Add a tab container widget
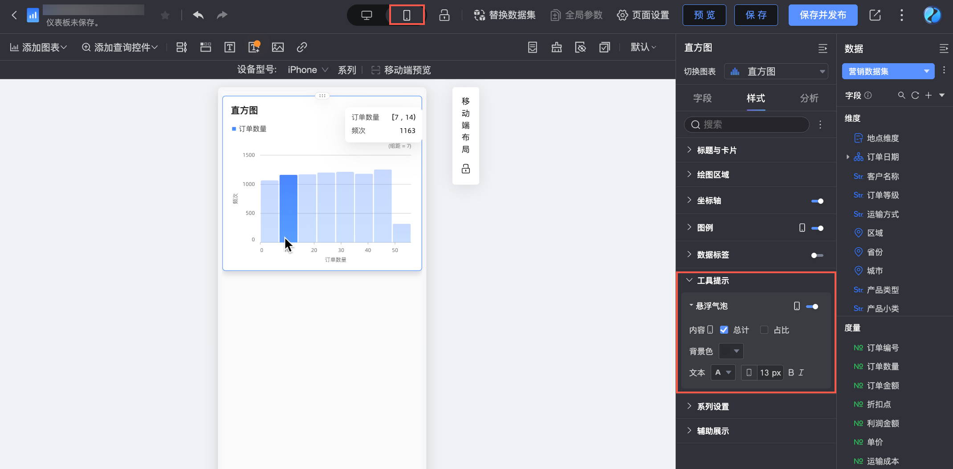The width and height of the screenshot is (953, 469). [206, 47]
